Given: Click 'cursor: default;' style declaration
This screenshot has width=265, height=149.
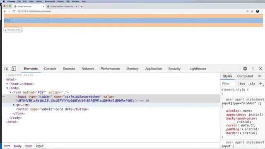Looking at the screenshot, I should [241, 125].
